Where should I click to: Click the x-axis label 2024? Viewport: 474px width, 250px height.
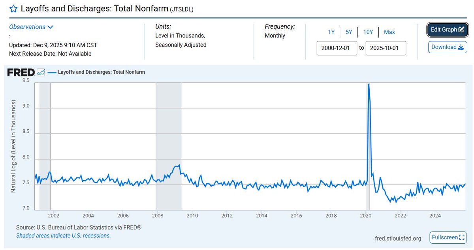(435, 216)
